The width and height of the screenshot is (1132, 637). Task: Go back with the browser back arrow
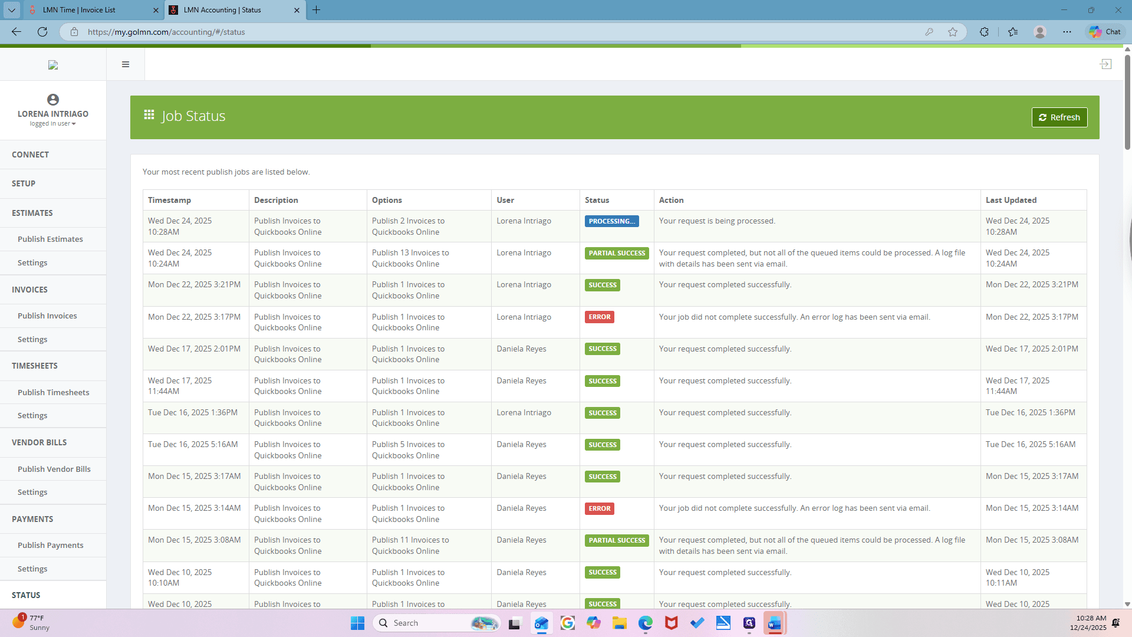tap(17, 32)
